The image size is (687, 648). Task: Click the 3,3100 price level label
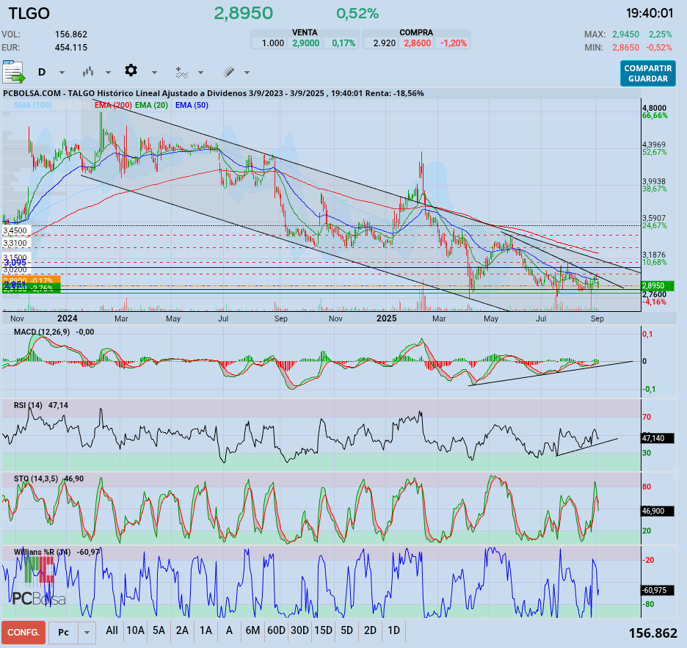point(15,243)
